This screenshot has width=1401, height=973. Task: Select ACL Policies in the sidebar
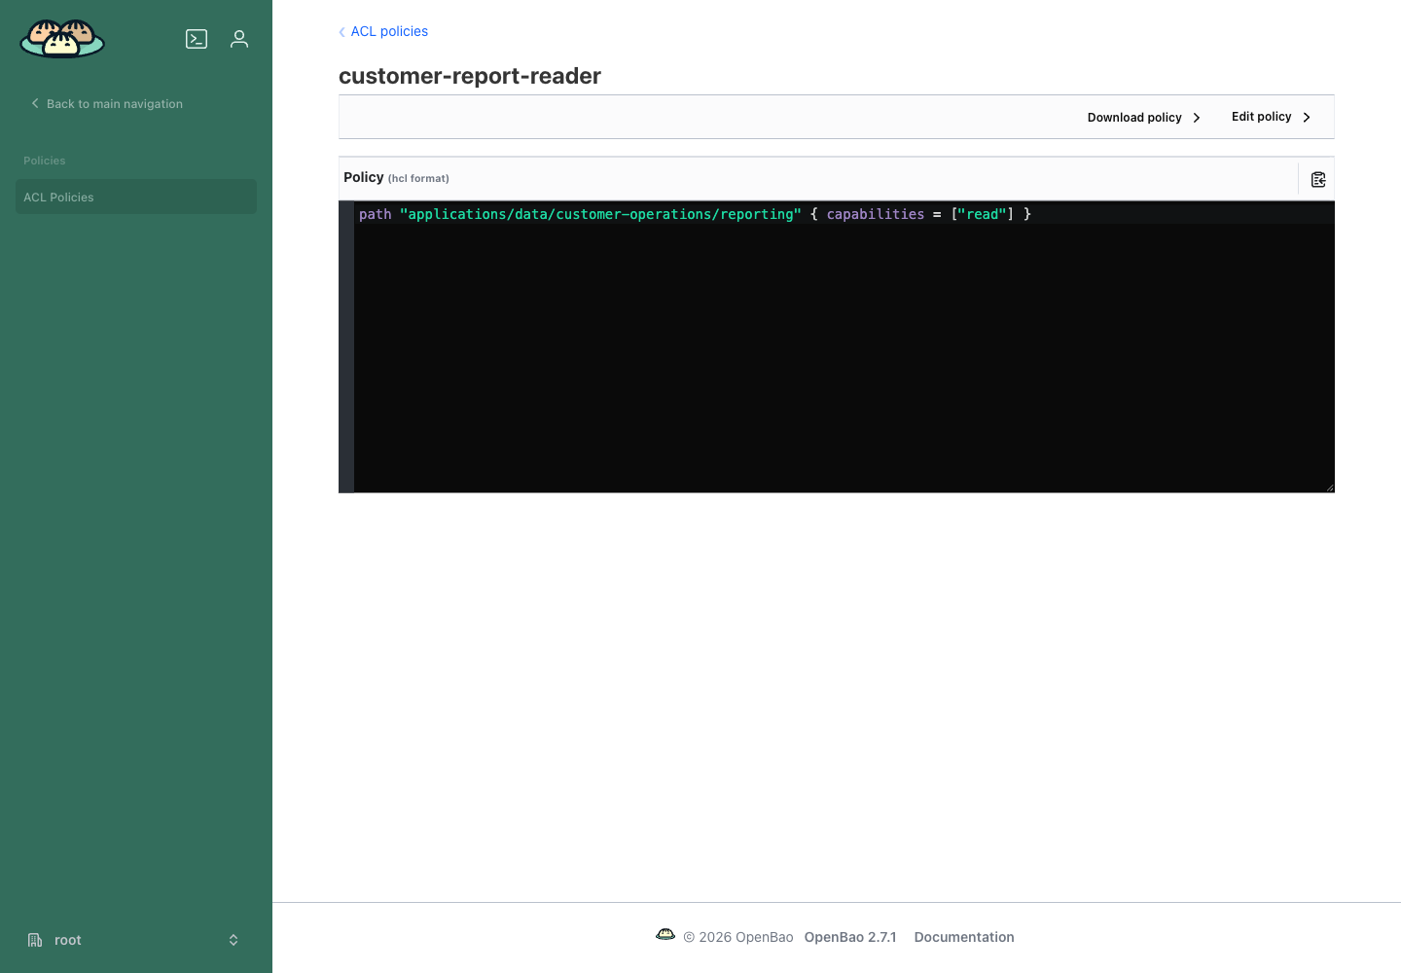tap(136, 197)
